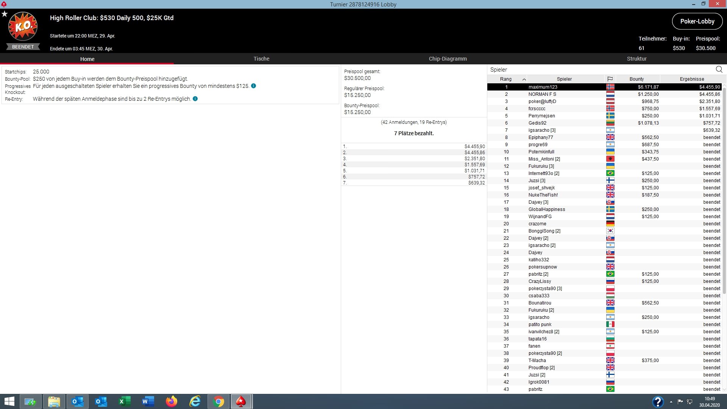
Task: Click the Poker-Lobby button
Action: pos(697,21)
